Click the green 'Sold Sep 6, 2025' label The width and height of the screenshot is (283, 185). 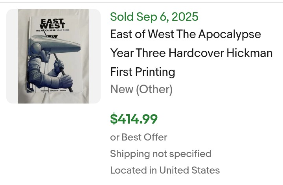[x=154, y=17]
